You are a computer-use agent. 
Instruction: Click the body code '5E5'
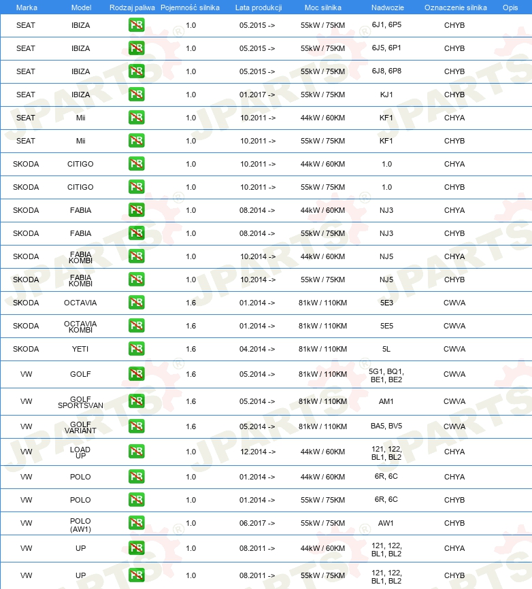(x=386, y=326)
